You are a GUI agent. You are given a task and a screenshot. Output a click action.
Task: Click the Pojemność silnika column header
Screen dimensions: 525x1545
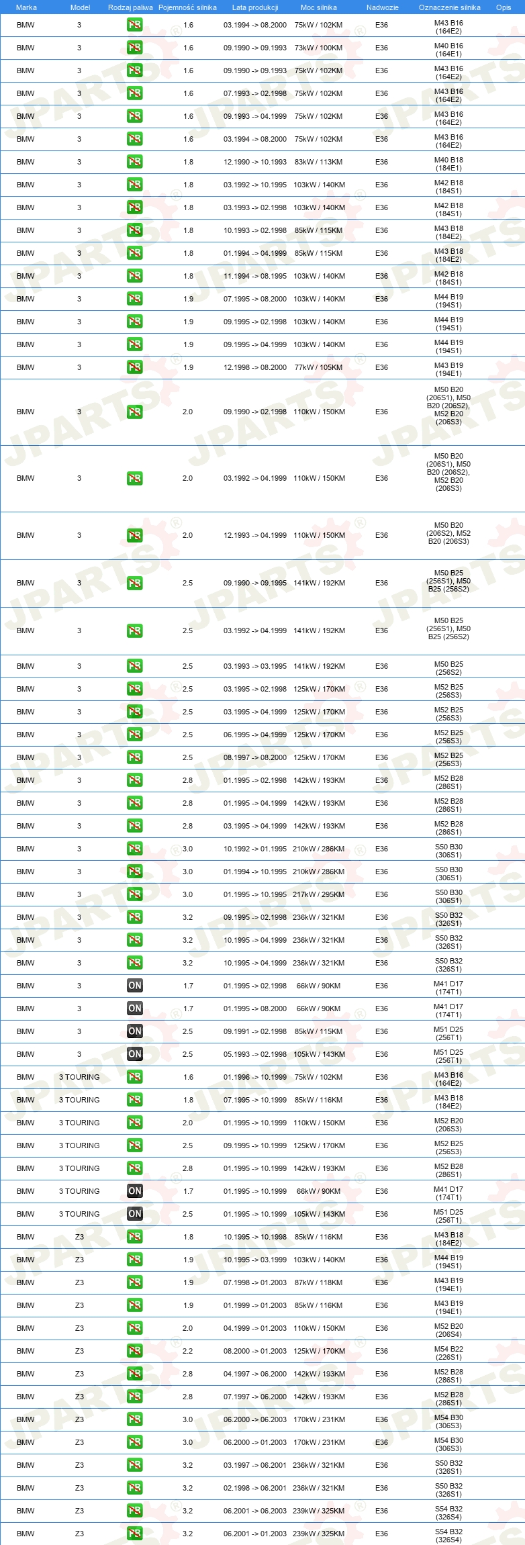[x=187, y=7]
